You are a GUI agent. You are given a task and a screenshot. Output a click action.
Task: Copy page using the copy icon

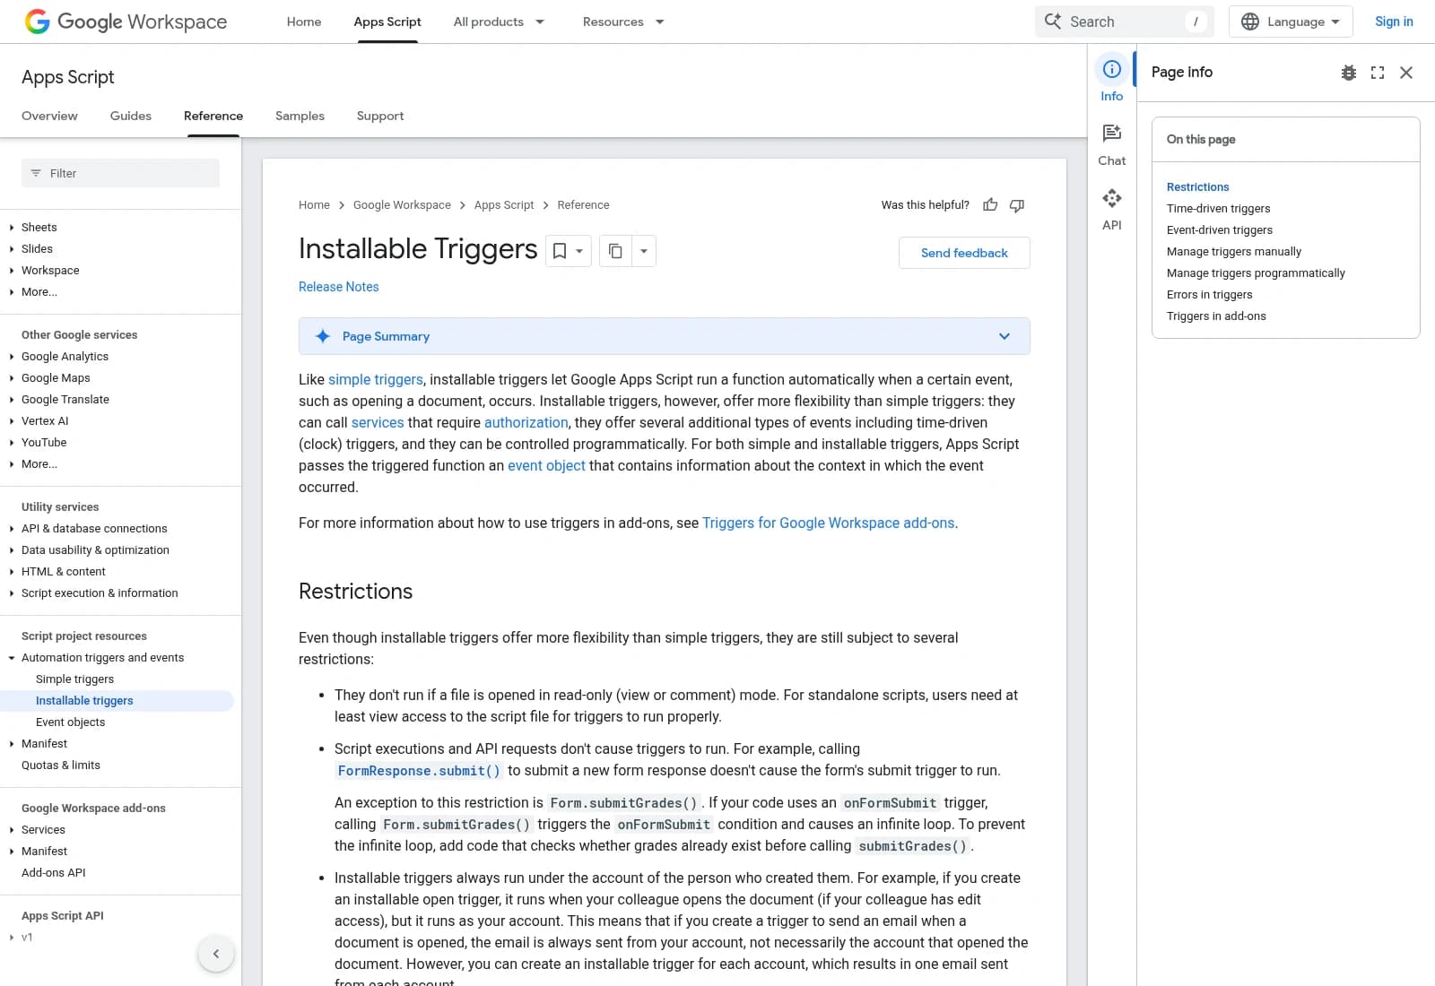click(615, 251)
